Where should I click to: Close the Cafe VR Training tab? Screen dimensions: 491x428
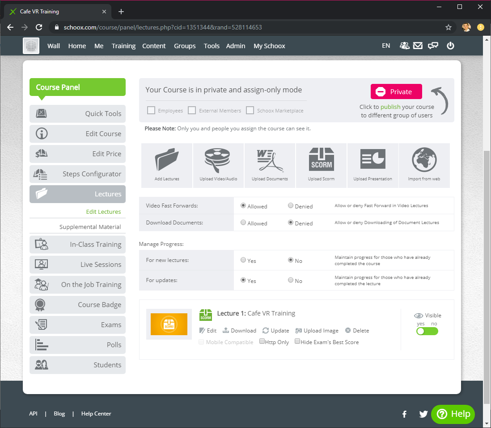[x=104, y=12]
